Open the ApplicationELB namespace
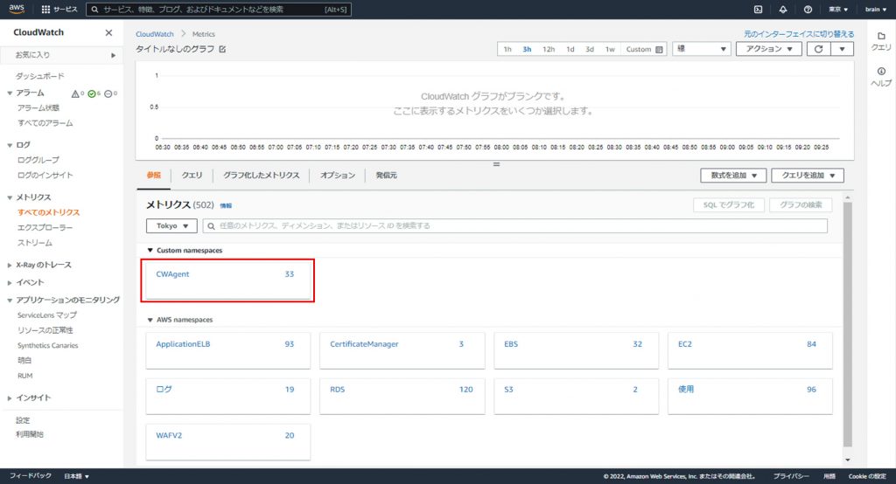The image size is (896, 484). (227, 349)
